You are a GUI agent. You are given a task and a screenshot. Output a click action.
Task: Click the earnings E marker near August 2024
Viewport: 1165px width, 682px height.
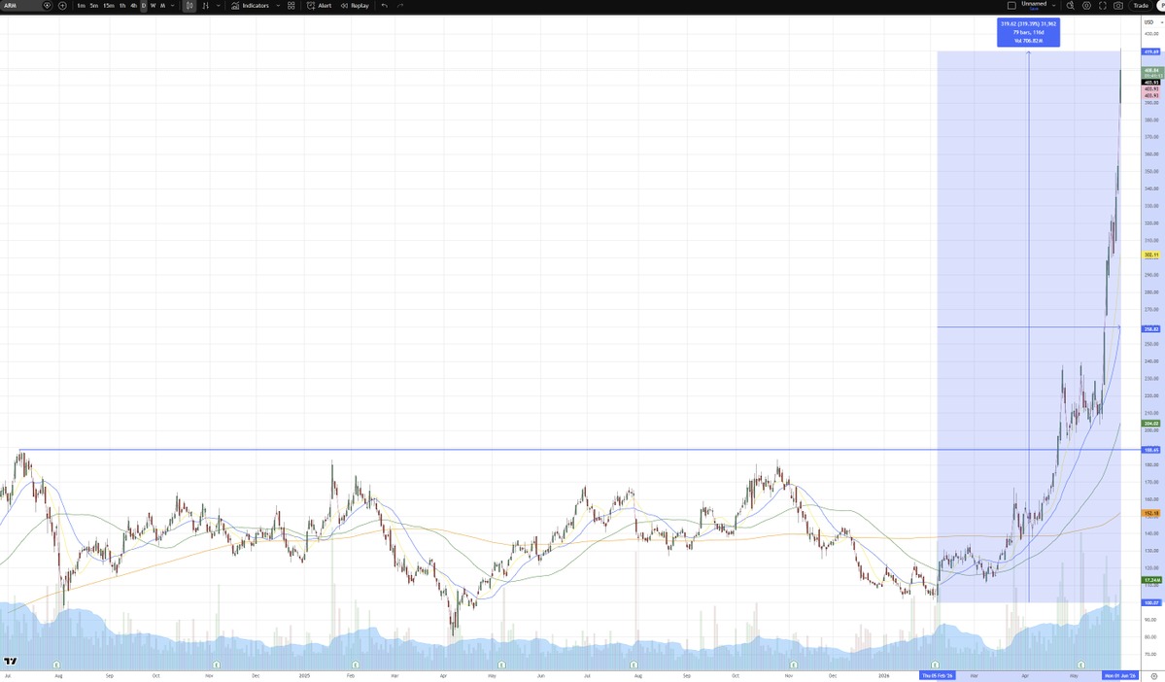[56, 665]
